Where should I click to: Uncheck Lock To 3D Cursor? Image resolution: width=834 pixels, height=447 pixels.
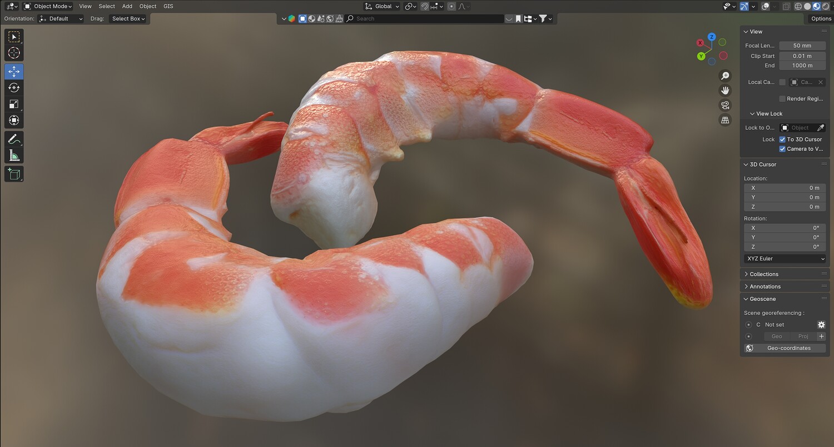point(782,139)
